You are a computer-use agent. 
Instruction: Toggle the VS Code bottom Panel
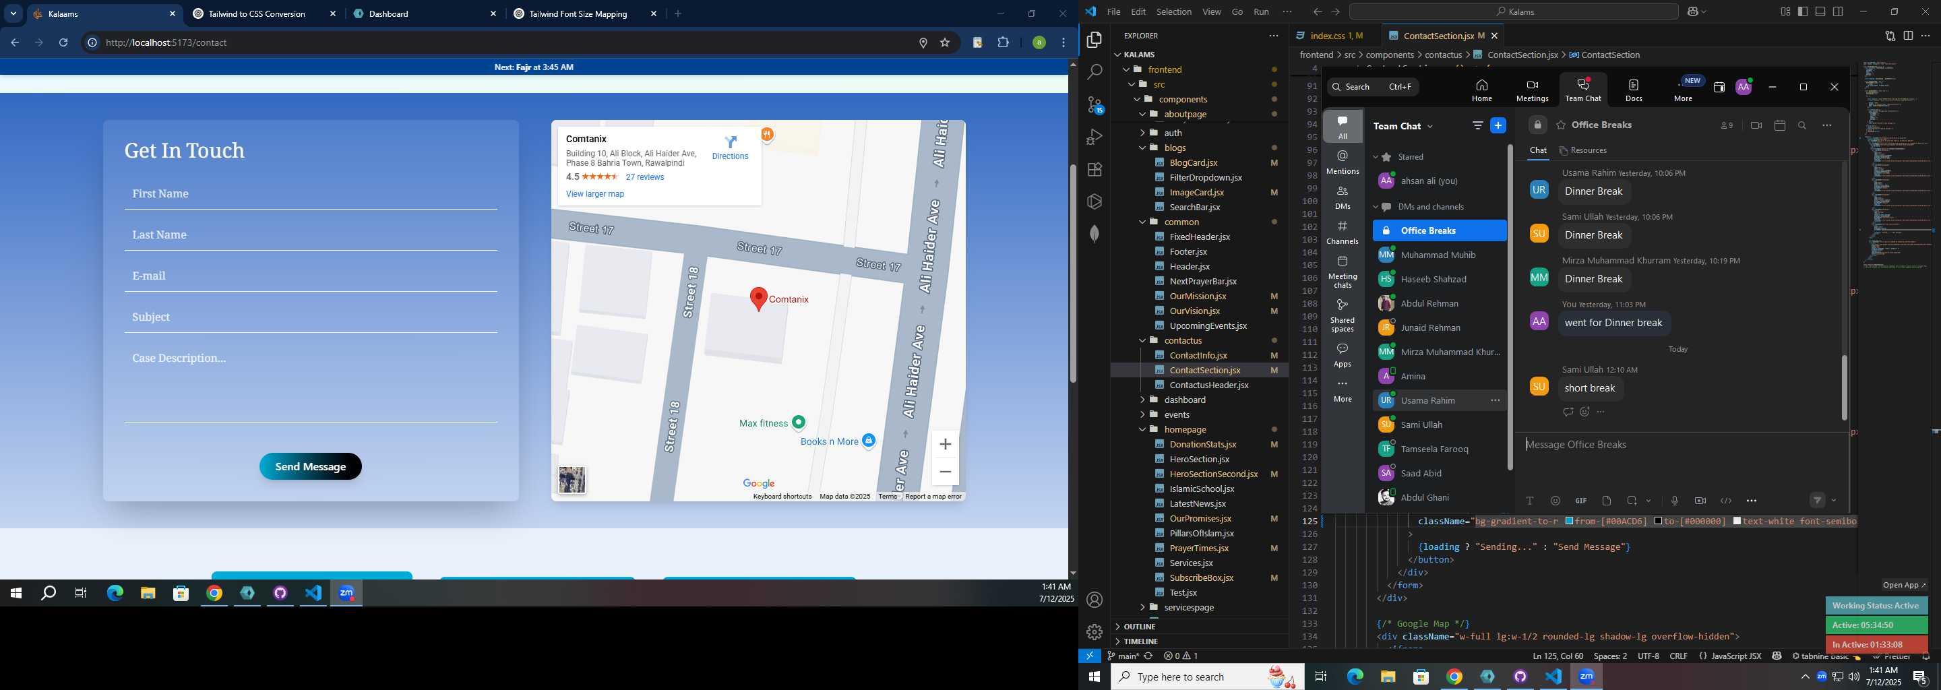tap(1820, 11)
